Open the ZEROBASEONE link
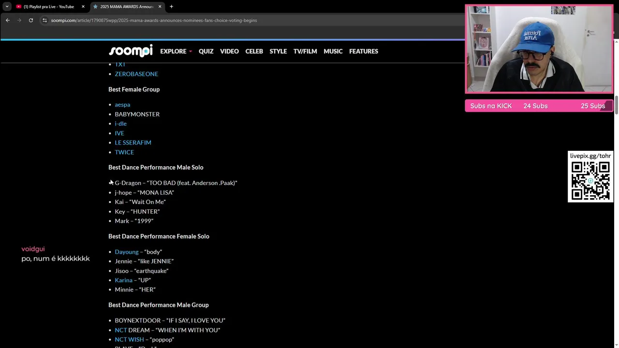 [x=136, y=74]
